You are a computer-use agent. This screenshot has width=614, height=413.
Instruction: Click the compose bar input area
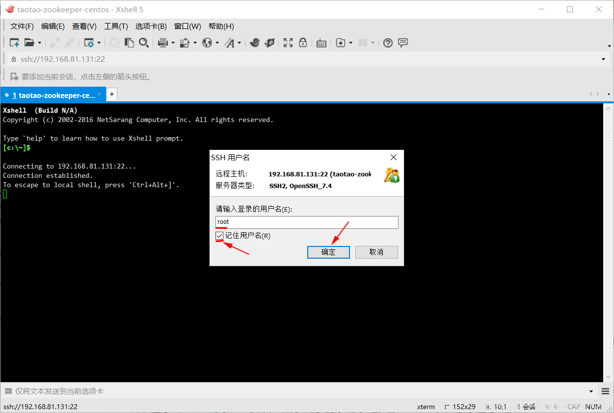click(x=299, y=391)
